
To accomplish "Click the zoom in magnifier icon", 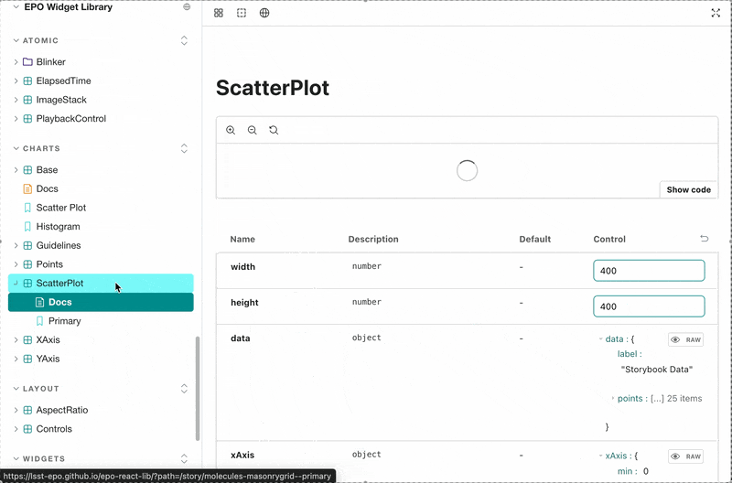I will click(231, 131).
